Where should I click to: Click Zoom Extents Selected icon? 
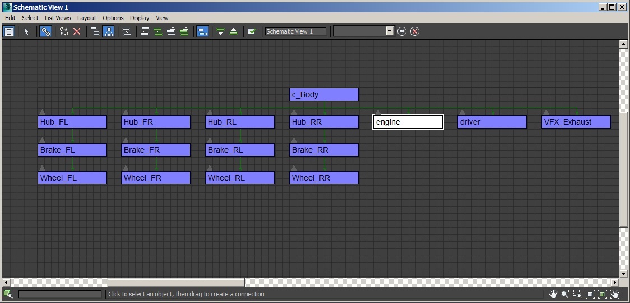603,294
